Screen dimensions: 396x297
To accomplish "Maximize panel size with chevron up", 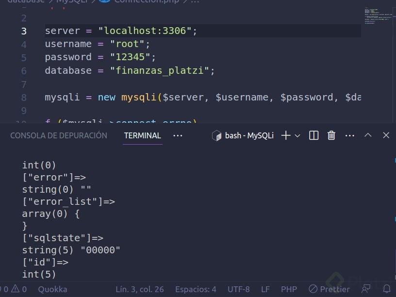I will (368, 135).
